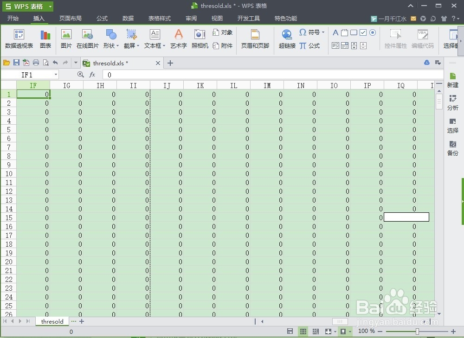The height and width of the screenshot is (338, 464).
Task: Open 备份 backup in right sidebar
Action: (452, 148)
